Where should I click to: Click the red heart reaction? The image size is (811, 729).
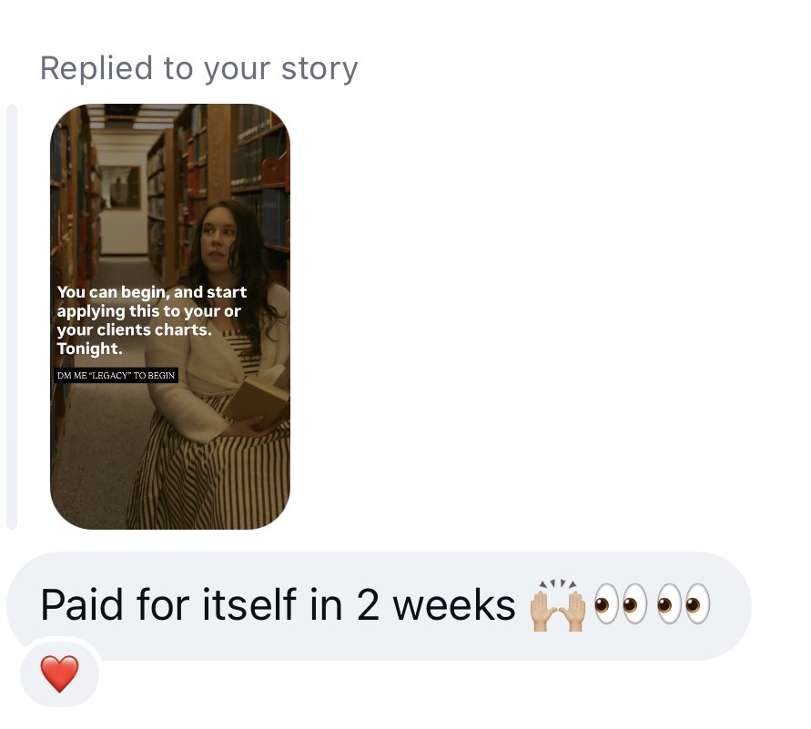click(x=59, y=673)
